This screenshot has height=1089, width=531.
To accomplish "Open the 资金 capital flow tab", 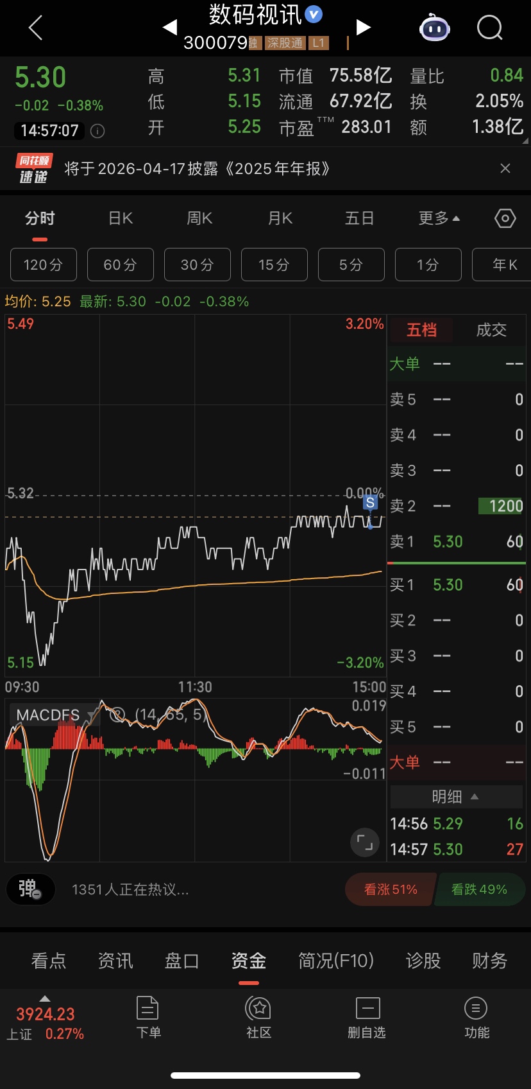I will (249, 961).
